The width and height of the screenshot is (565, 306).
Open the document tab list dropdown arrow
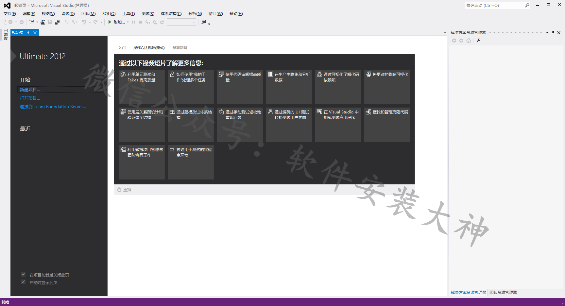pos(445,33)
